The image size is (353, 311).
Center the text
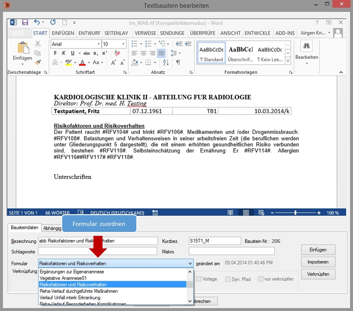tap(143, 53)
